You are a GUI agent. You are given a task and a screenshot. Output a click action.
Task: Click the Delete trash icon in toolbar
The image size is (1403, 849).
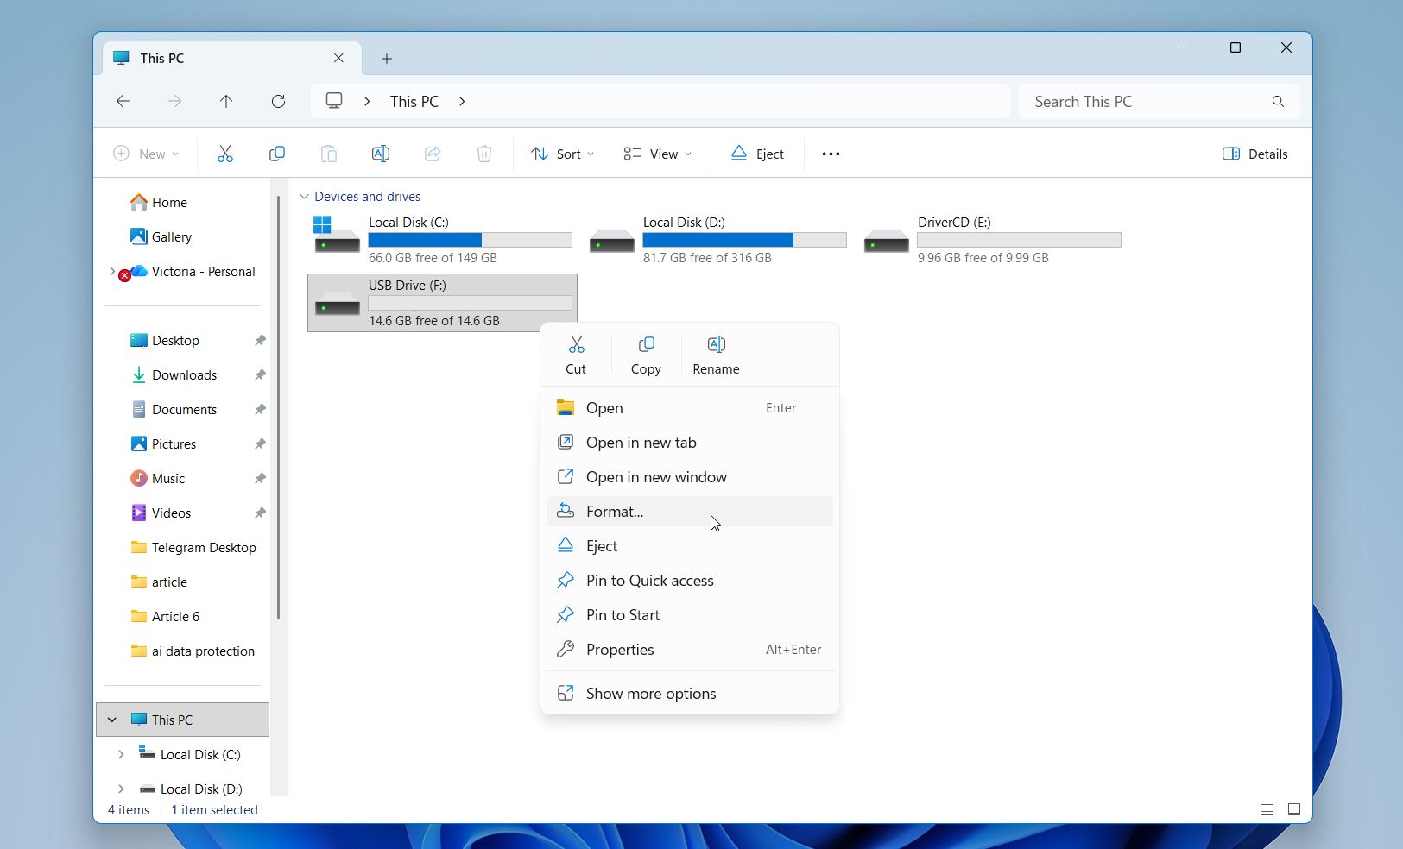point(484,154)
